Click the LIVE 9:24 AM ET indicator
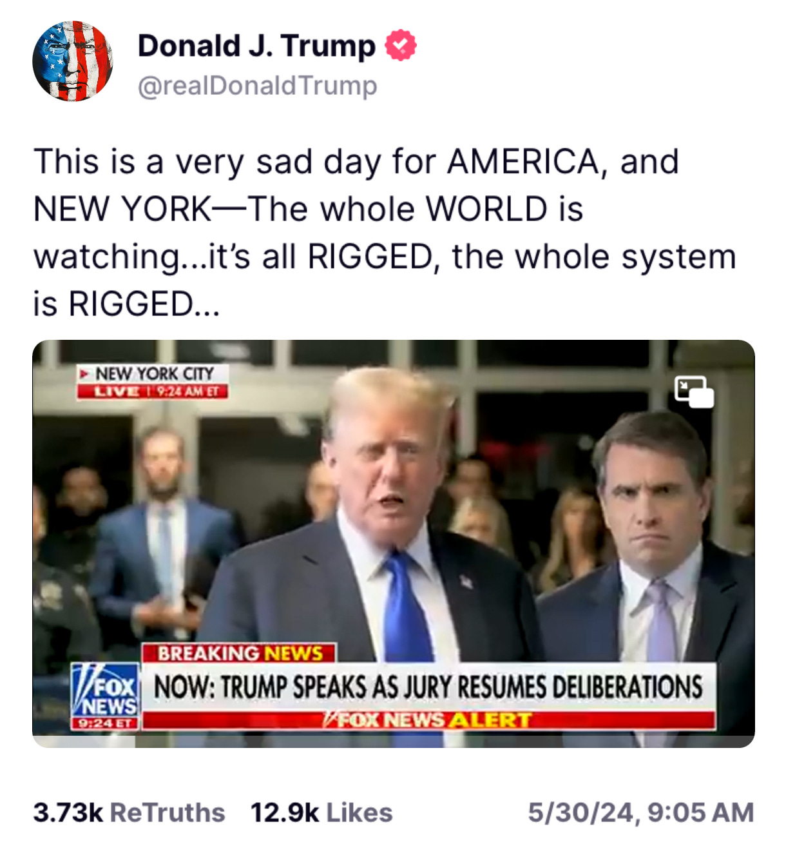The height and width of the screenshot is (855, 786). pos(152,391)
